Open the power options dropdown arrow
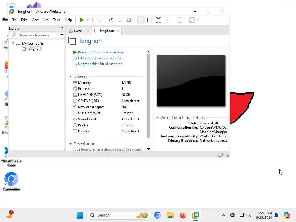 [x=88, y=20]
